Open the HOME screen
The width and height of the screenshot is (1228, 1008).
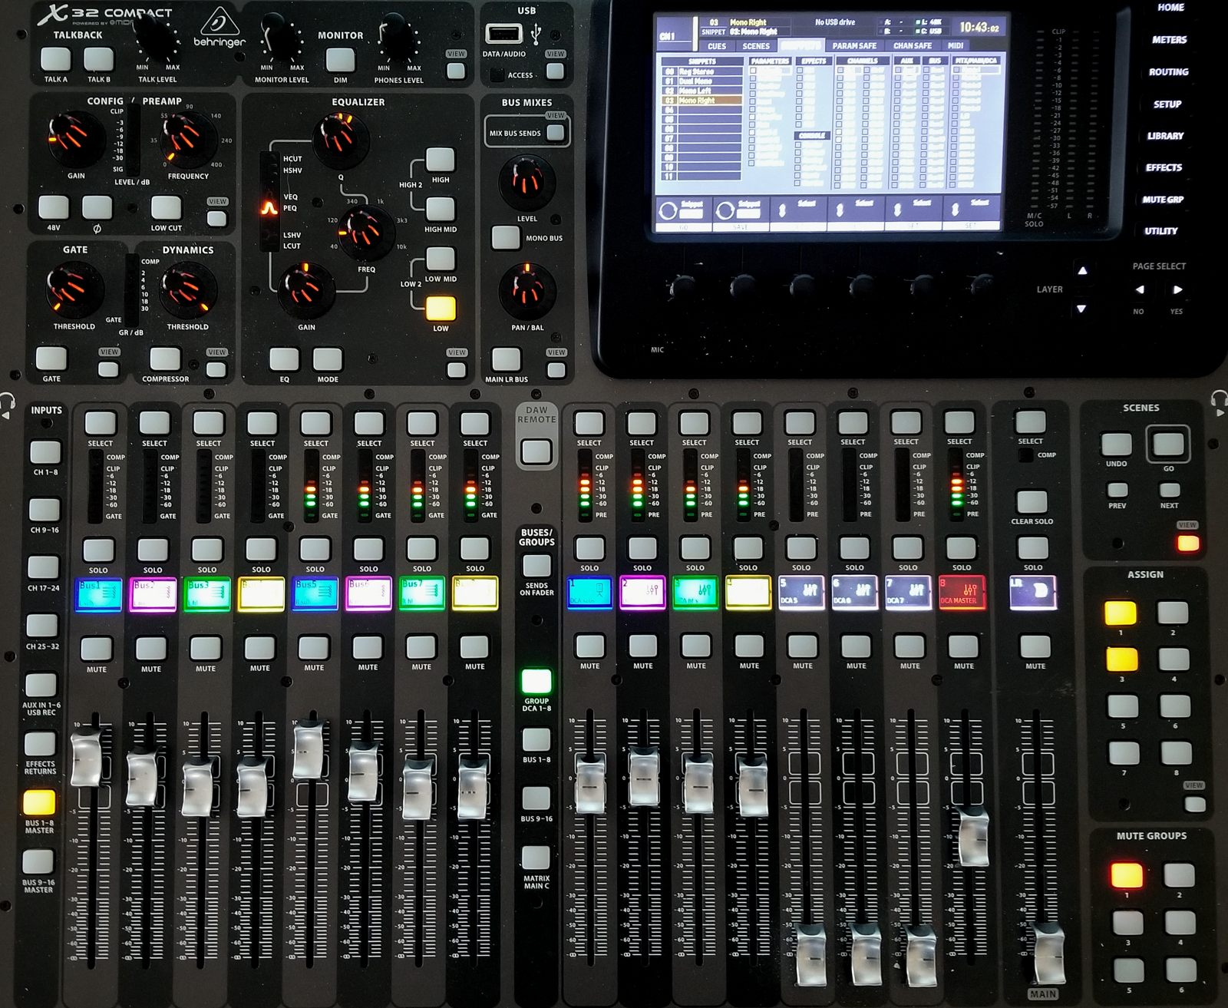[x=1170, y=8]
